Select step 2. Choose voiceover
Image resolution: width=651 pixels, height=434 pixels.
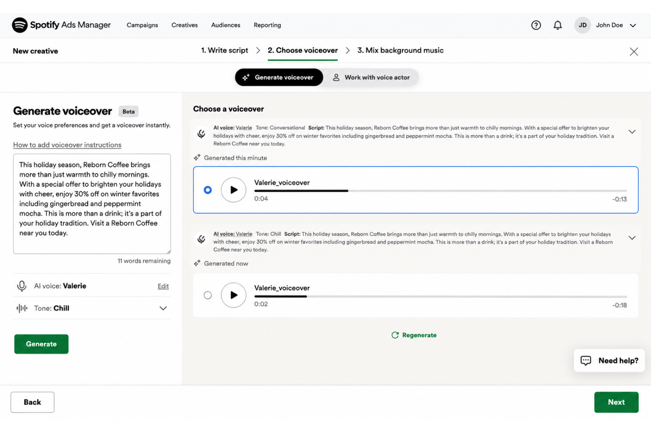coord(303,51)
